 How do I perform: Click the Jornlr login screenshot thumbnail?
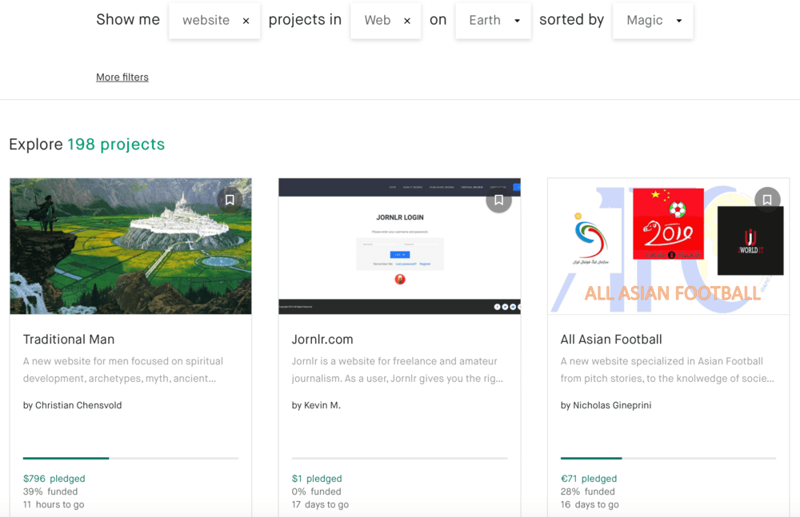coord(399,245)
